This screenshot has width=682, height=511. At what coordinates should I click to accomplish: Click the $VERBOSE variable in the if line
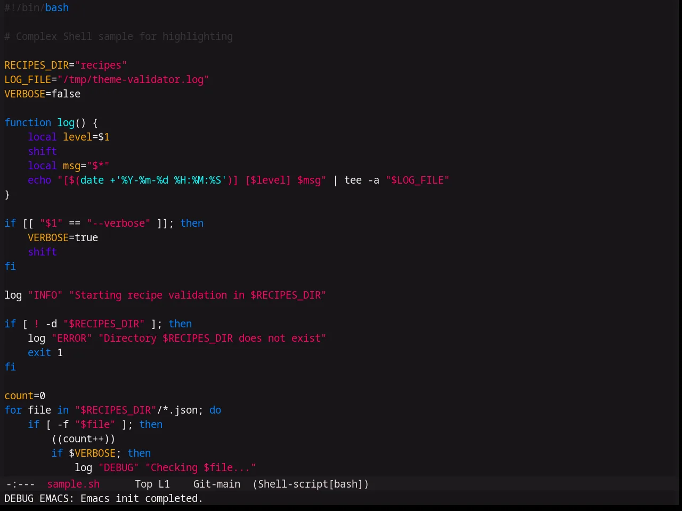pos(92,453)
